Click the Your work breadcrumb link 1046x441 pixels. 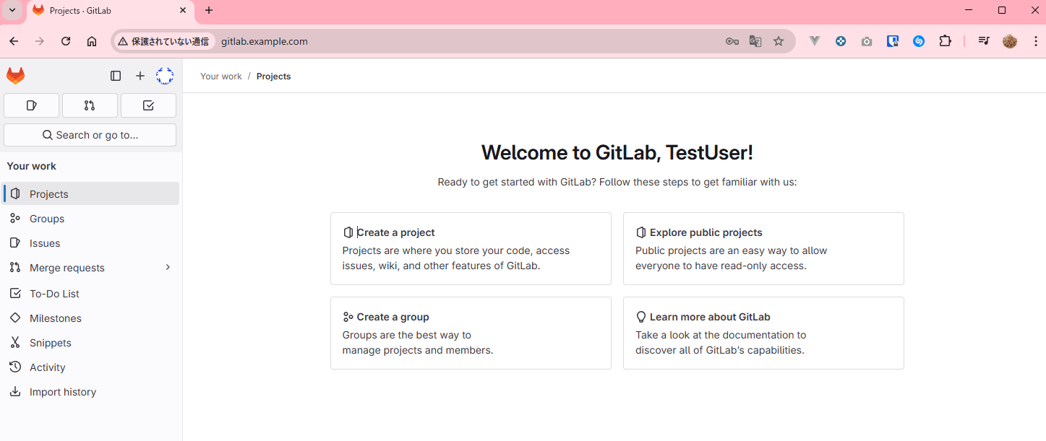click(221, 76)
